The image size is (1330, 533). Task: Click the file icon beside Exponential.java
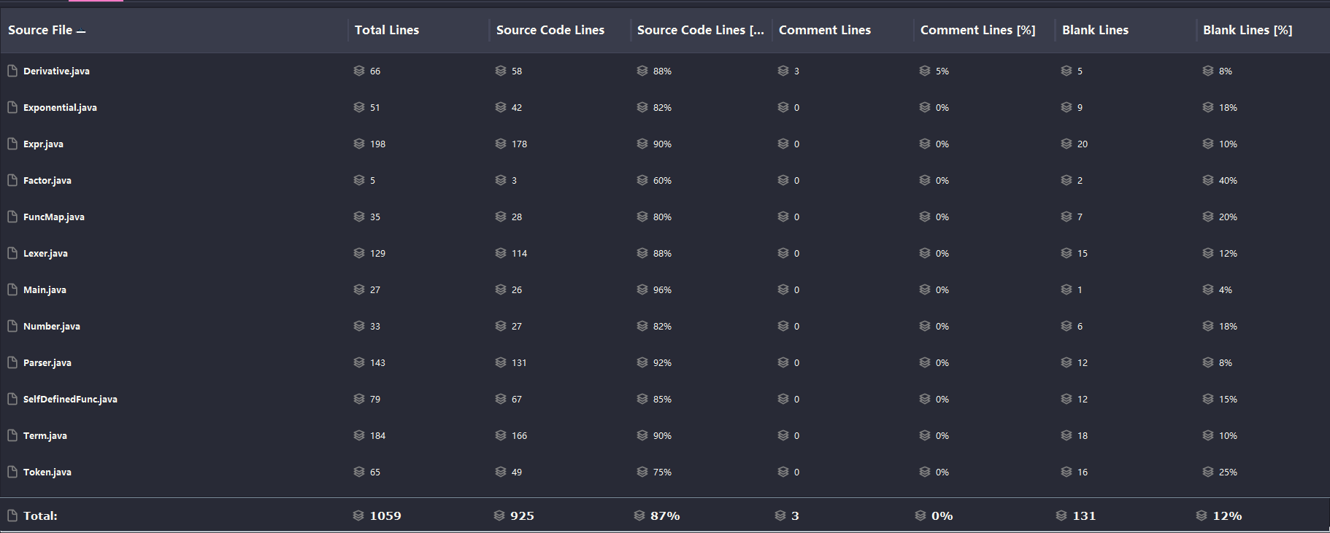(x=12, y=107)
